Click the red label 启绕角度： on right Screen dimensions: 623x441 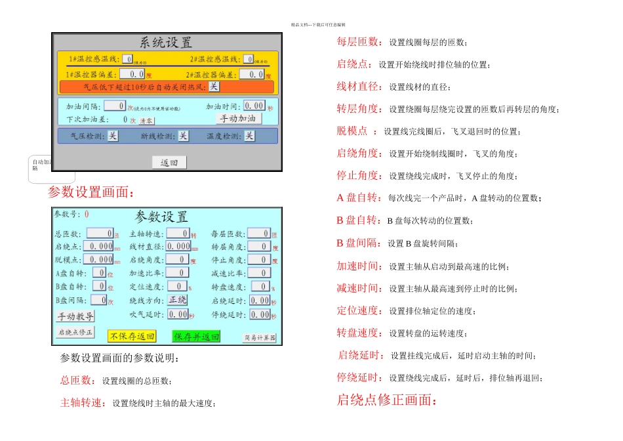pos(359,153)
